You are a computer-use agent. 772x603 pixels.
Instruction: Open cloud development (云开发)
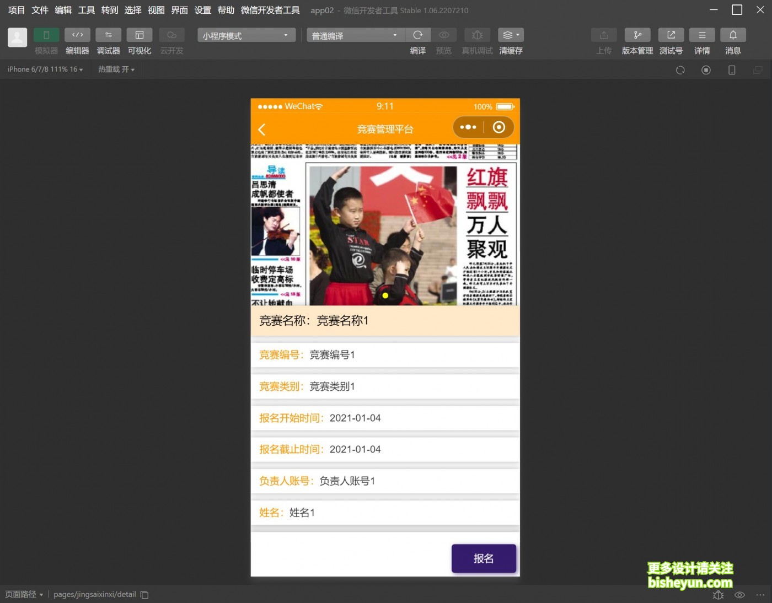click(171, 35)
